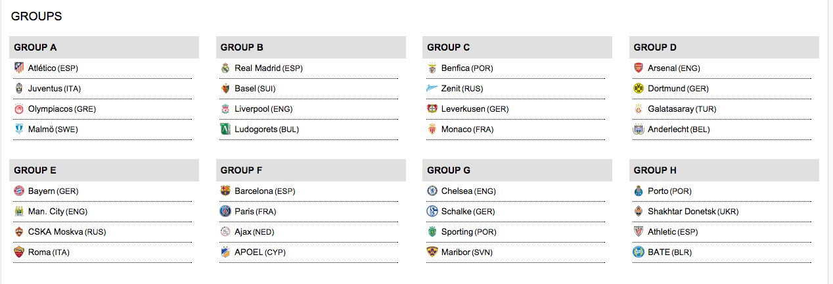833x284 pixels.
Task: Click the Roma crest icon
Action: (x=18, y=252)
